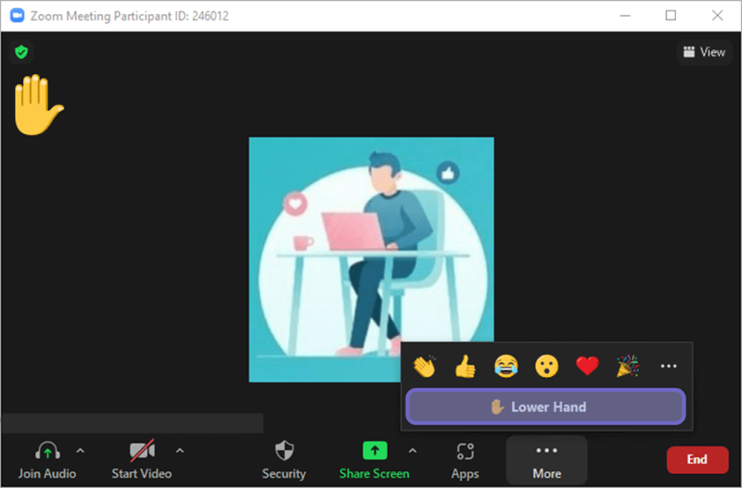Connect sound with Join Audio
The image size is (742, 488).
[47, 459]
